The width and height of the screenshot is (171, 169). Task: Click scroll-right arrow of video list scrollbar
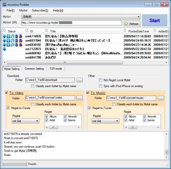coord(166,62)
